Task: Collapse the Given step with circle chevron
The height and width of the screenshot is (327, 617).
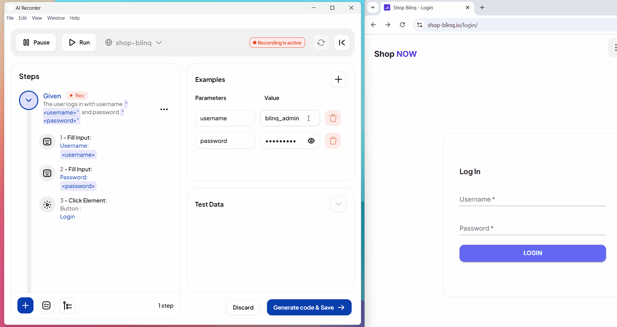Action: pyautogui.click(x=29, y=100)
